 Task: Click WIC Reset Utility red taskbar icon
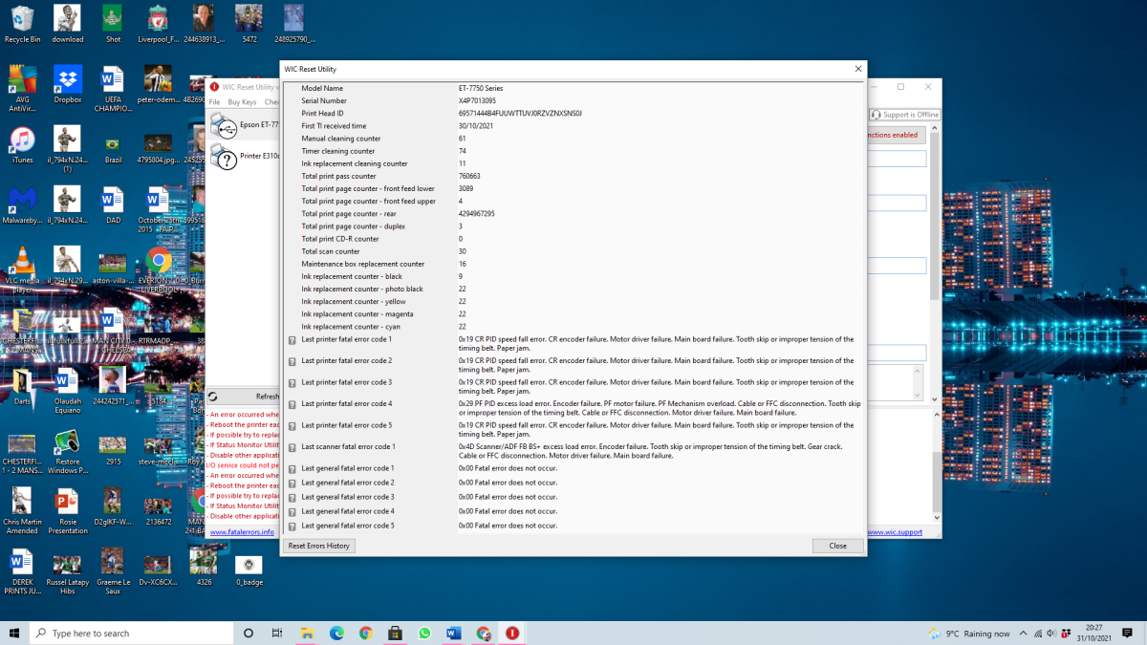[x=512, y=633]
